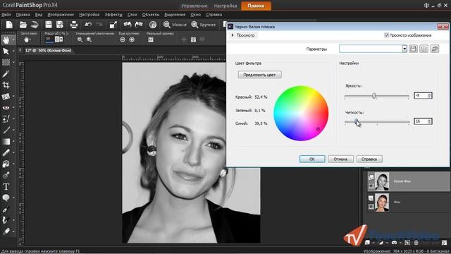Click the layers panel trash delete icon
451x254 pixels.
pyautogui.click(x=416, y=243)
